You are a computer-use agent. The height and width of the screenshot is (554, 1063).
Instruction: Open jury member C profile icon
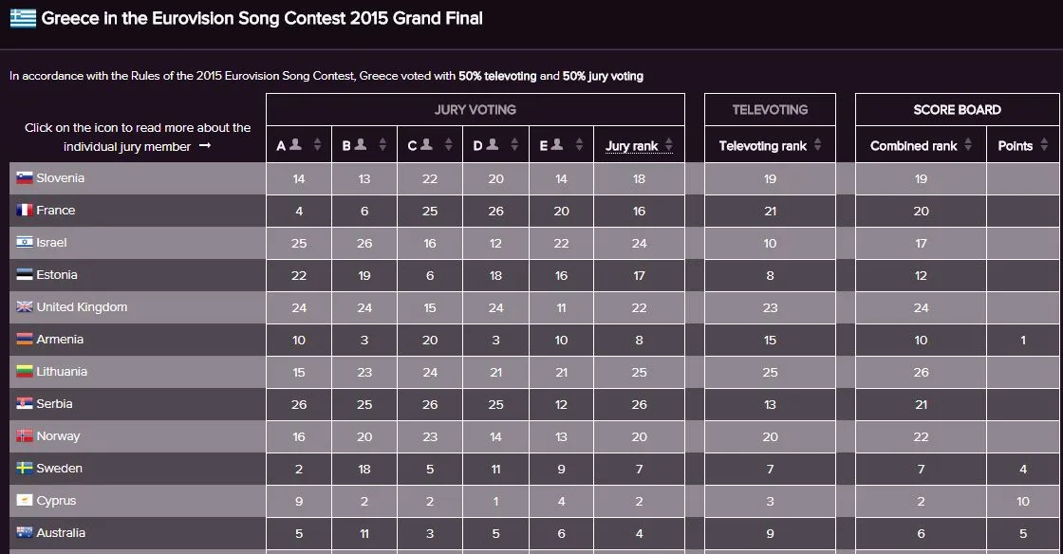tap(426, 144)
